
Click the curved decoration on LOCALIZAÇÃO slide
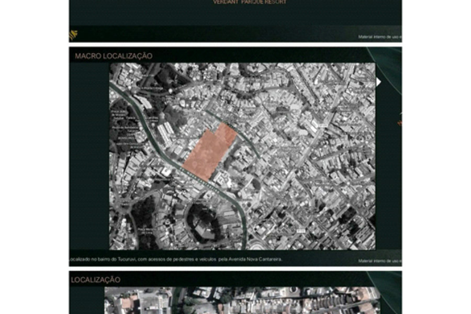tap(387, 291)
